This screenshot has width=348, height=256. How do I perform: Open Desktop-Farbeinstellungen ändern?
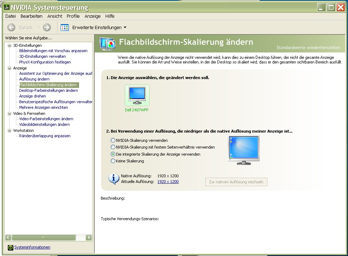[48, 90]
